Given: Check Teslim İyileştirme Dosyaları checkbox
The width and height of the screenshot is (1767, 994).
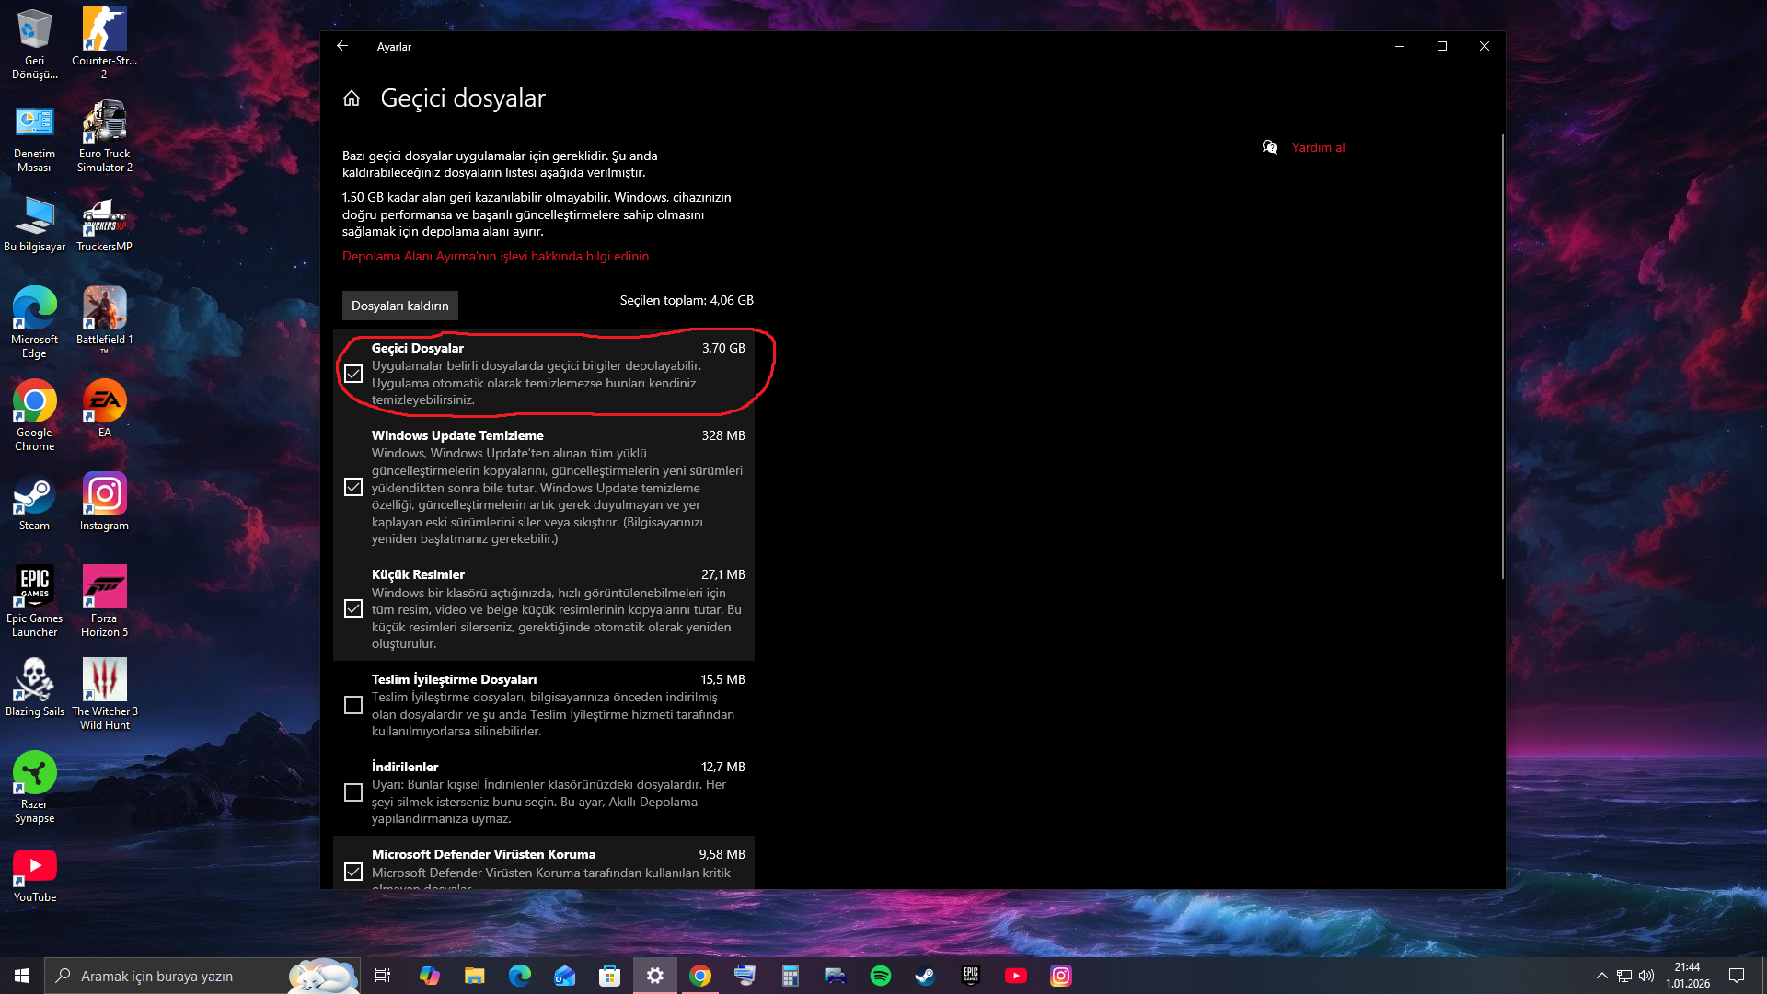Looking at the screenshot, I should coord(353,705).
